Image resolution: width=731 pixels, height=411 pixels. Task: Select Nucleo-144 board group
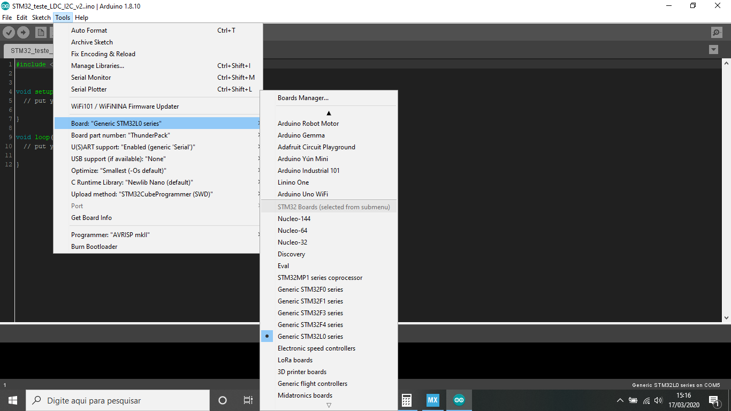click(329, 219)
